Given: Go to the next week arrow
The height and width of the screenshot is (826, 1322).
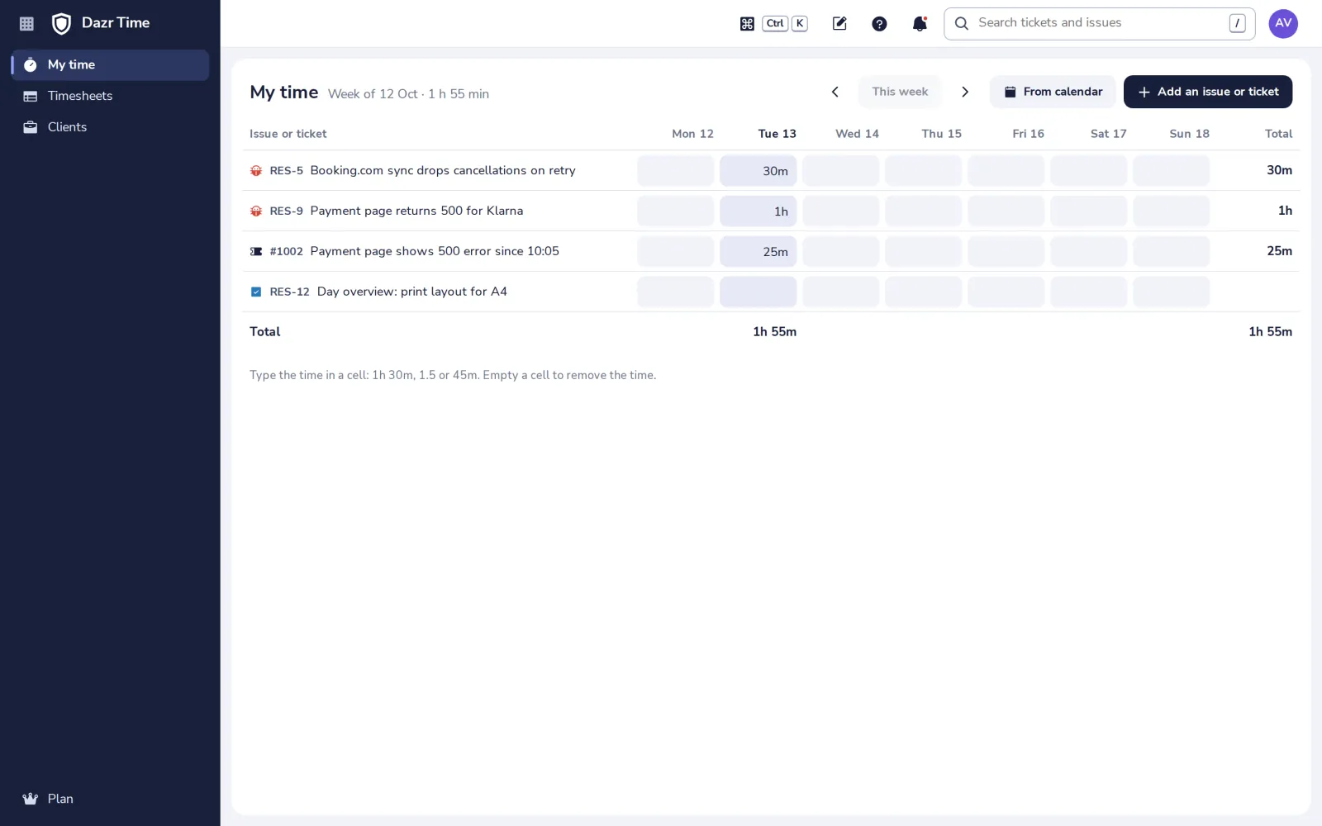Looking at the screenshot, I should tap(965, 92).
